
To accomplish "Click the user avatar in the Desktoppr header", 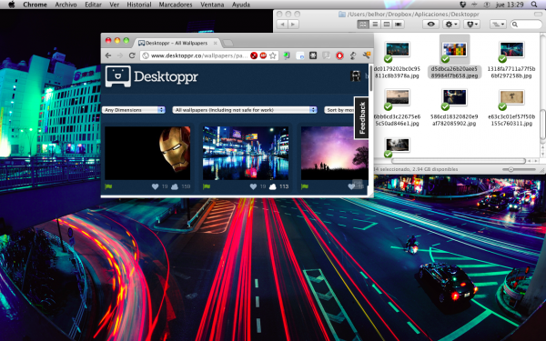I will click(x=355, y=75).
